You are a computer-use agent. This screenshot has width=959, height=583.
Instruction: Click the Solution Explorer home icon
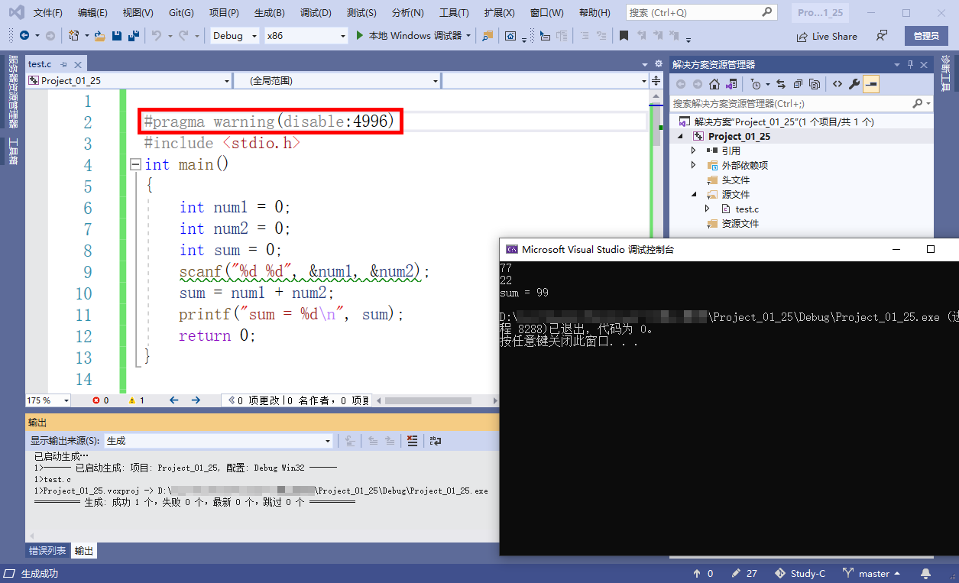[714, 84]
